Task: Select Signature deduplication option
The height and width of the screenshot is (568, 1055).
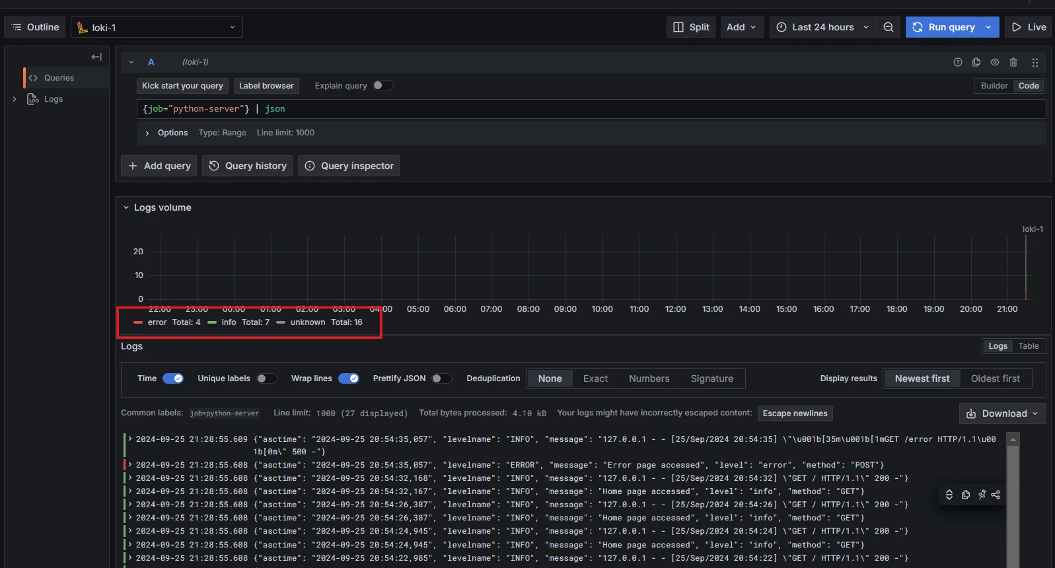Action: point(711,378)
